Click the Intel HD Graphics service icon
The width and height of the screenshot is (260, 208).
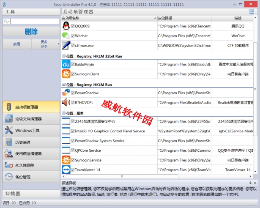(66, 131)
